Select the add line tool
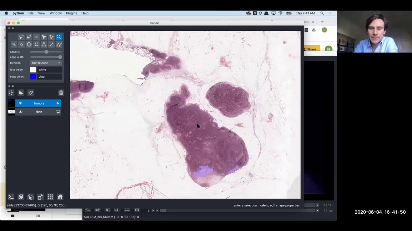Image resolution: width=412 pixels, height=231 pixels. [51, 45]
